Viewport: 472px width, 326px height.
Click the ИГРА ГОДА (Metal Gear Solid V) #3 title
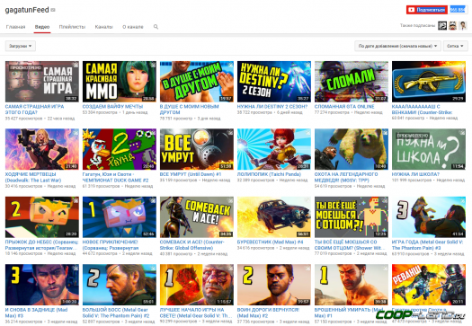point(427,245)
